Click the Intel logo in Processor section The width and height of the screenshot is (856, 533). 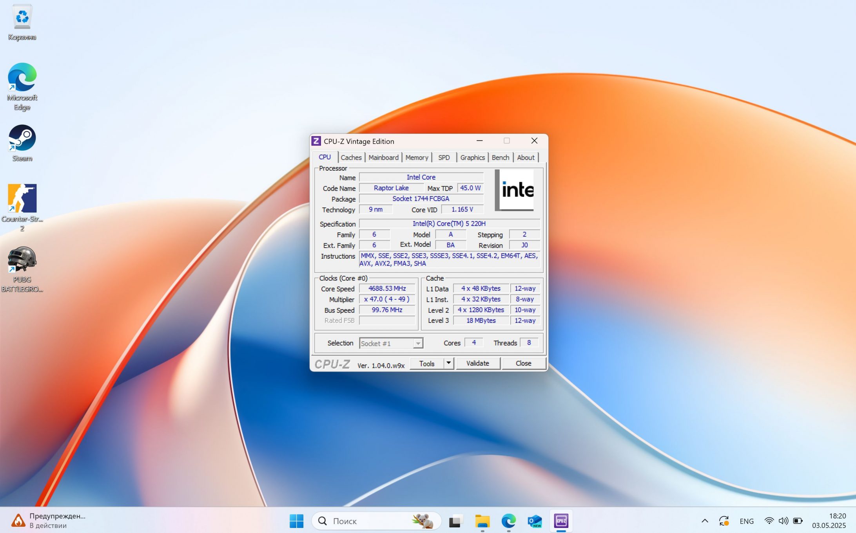(x=514, y=190)
